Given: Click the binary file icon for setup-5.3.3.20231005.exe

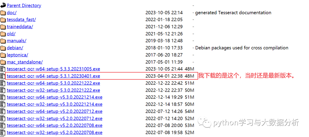Looking at the screenshot, I should pyautogui.click(x=3, y=69).
